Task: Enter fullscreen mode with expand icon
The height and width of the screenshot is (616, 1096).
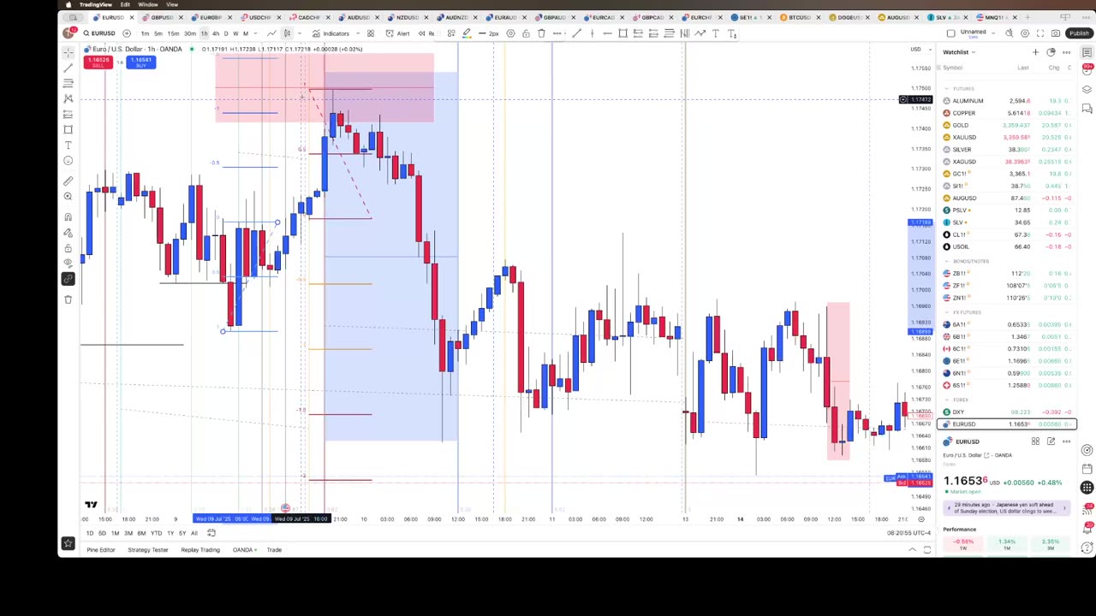Action: click(1040, 33)
